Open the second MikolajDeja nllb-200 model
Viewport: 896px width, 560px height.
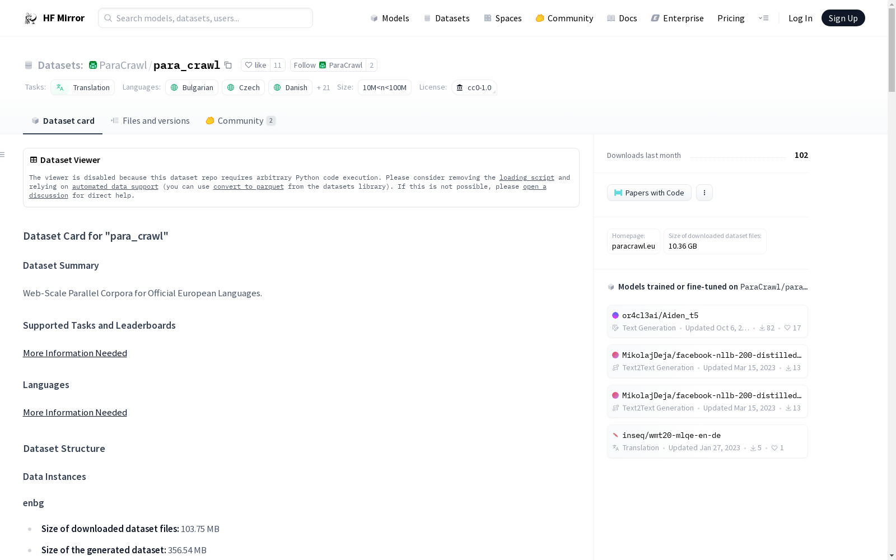(707, 402)
